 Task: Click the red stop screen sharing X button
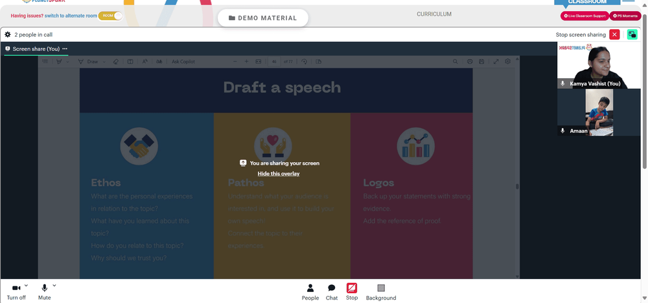point(614,35)
